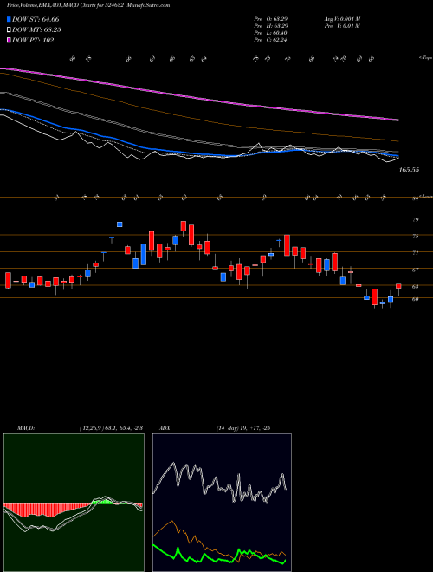Screen dimensions: 433x572
Task: Select the 'DOW MT: 68.25' legend text
Action: pyautogui.click(x=36, y=30)
